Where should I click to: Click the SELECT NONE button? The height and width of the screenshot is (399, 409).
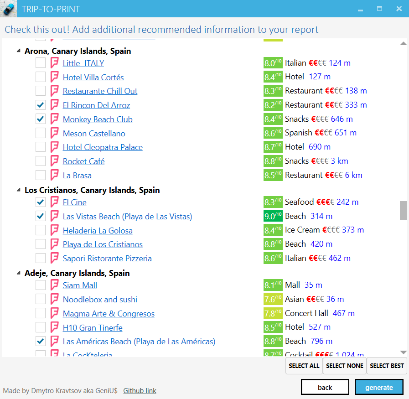click(345, 366)
